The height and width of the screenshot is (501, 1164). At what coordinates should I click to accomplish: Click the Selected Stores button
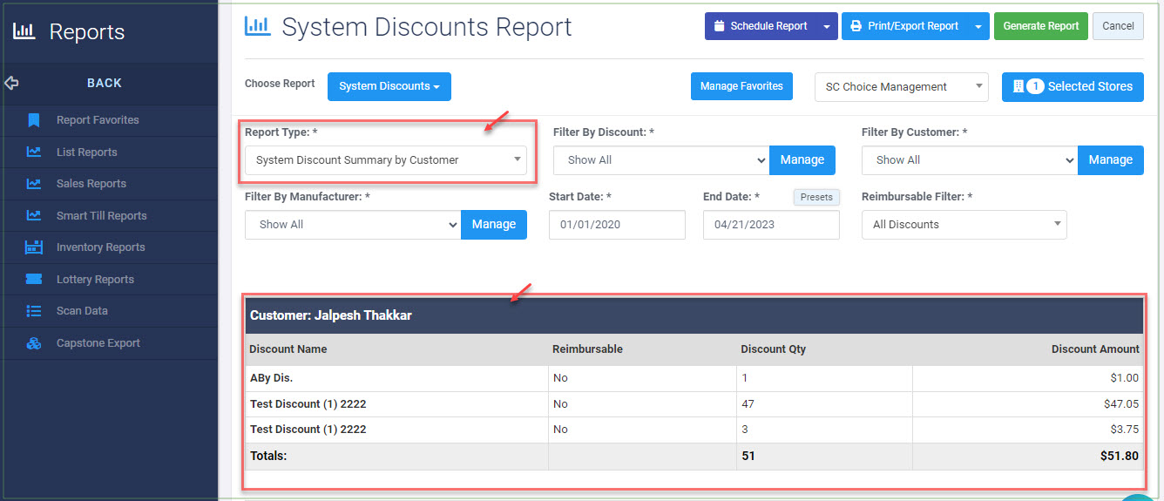pyautogui.click(x=1073, y=86)
